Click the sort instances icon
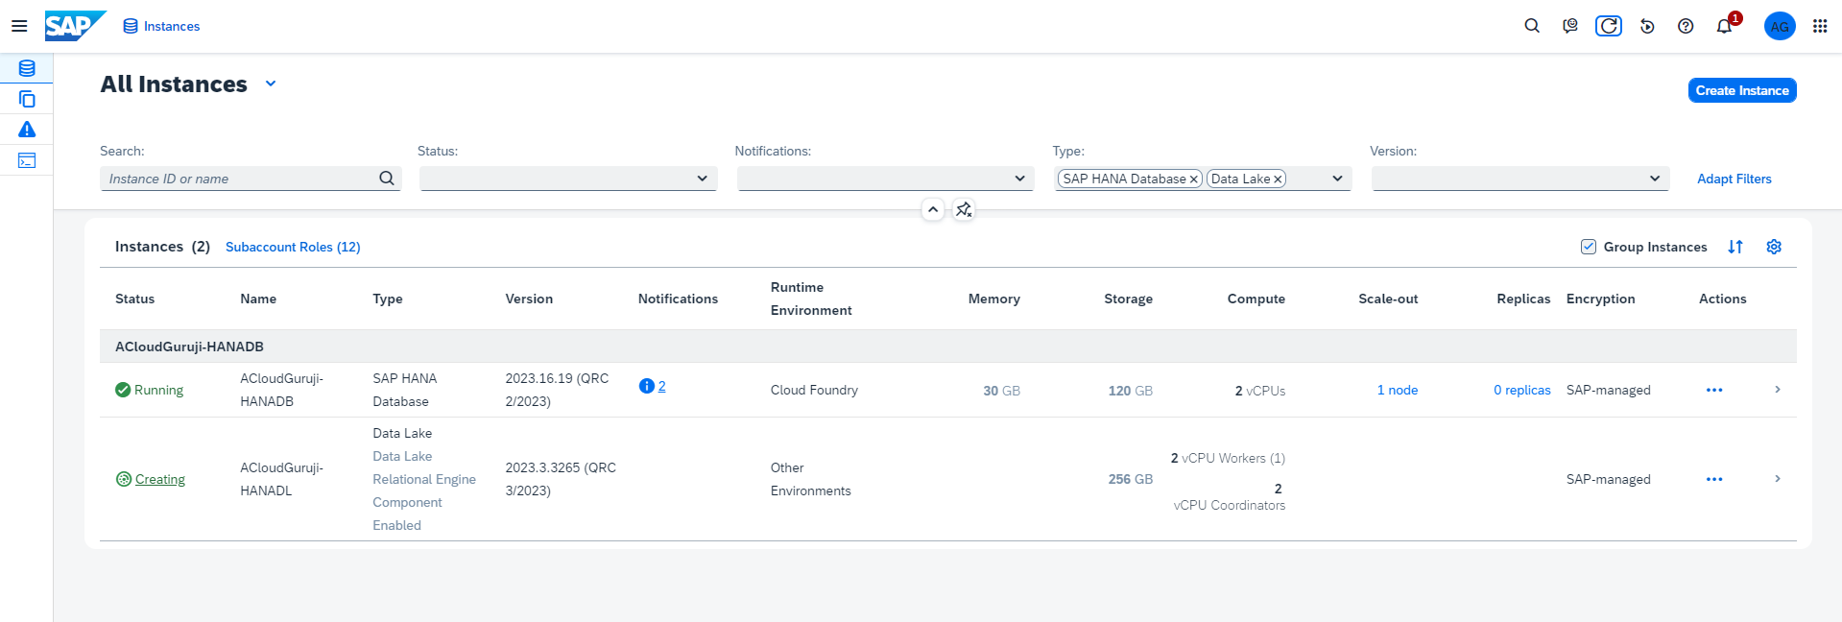This screenshot has height=622, width=1842. 1735,247
